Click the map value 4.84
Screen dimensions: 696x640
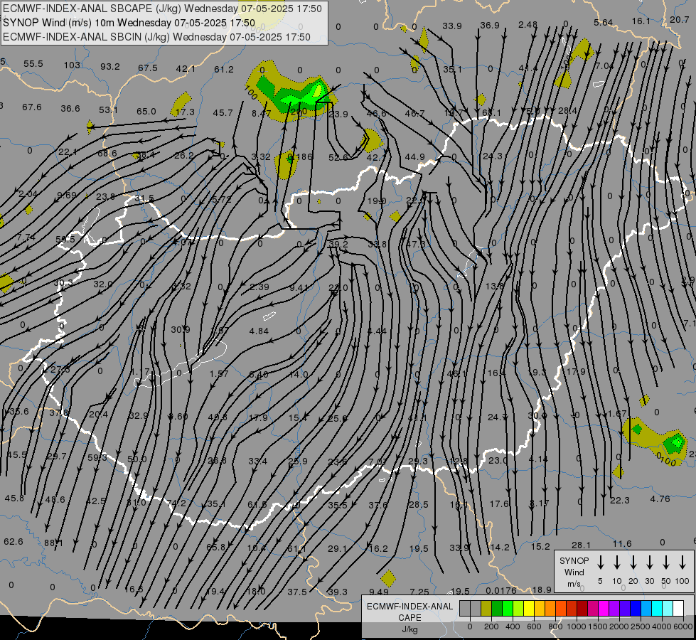[x=259, y=331]
